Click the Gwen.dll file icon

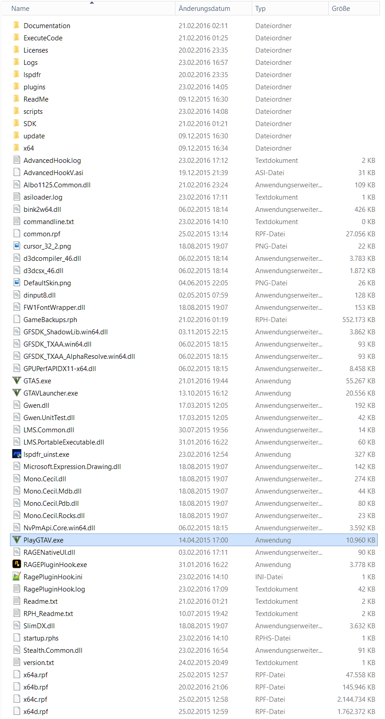pyautogui.click(x=17, y=405)
